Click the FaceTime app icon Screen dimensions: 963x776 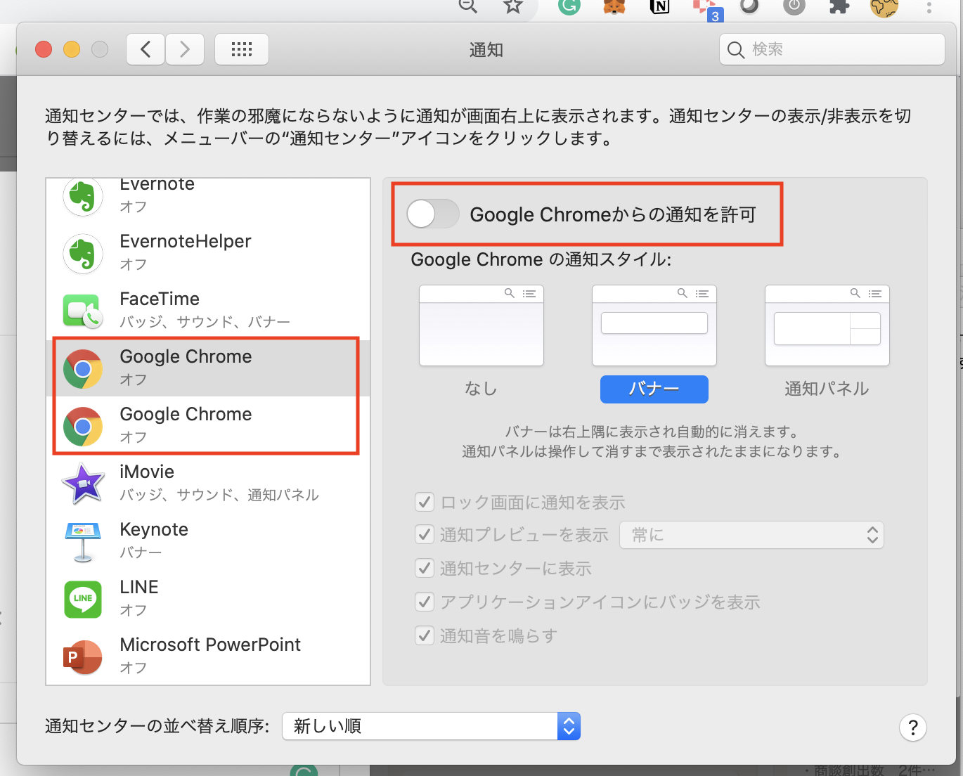tap(83, 311)
